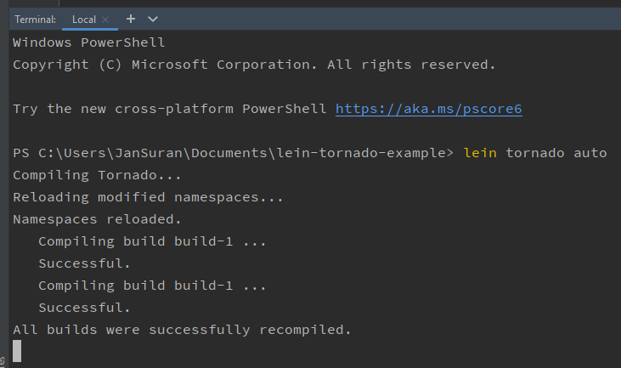The width and height of the screenshot is (621, 368).
Task: Click the last 'Successful.' output line
Action: pyautogui.click(x=84, y=308)
